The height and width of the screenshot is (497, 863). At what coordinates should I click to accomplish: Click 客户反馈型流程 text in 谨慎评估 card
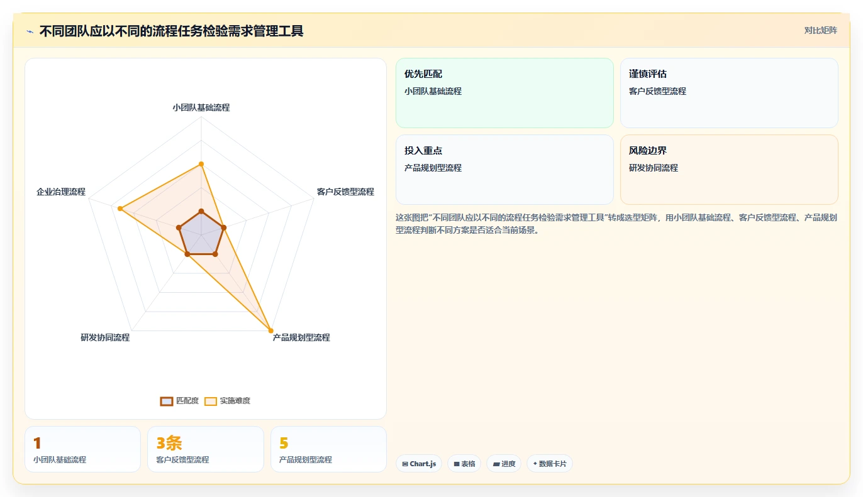tap(658, 91)
